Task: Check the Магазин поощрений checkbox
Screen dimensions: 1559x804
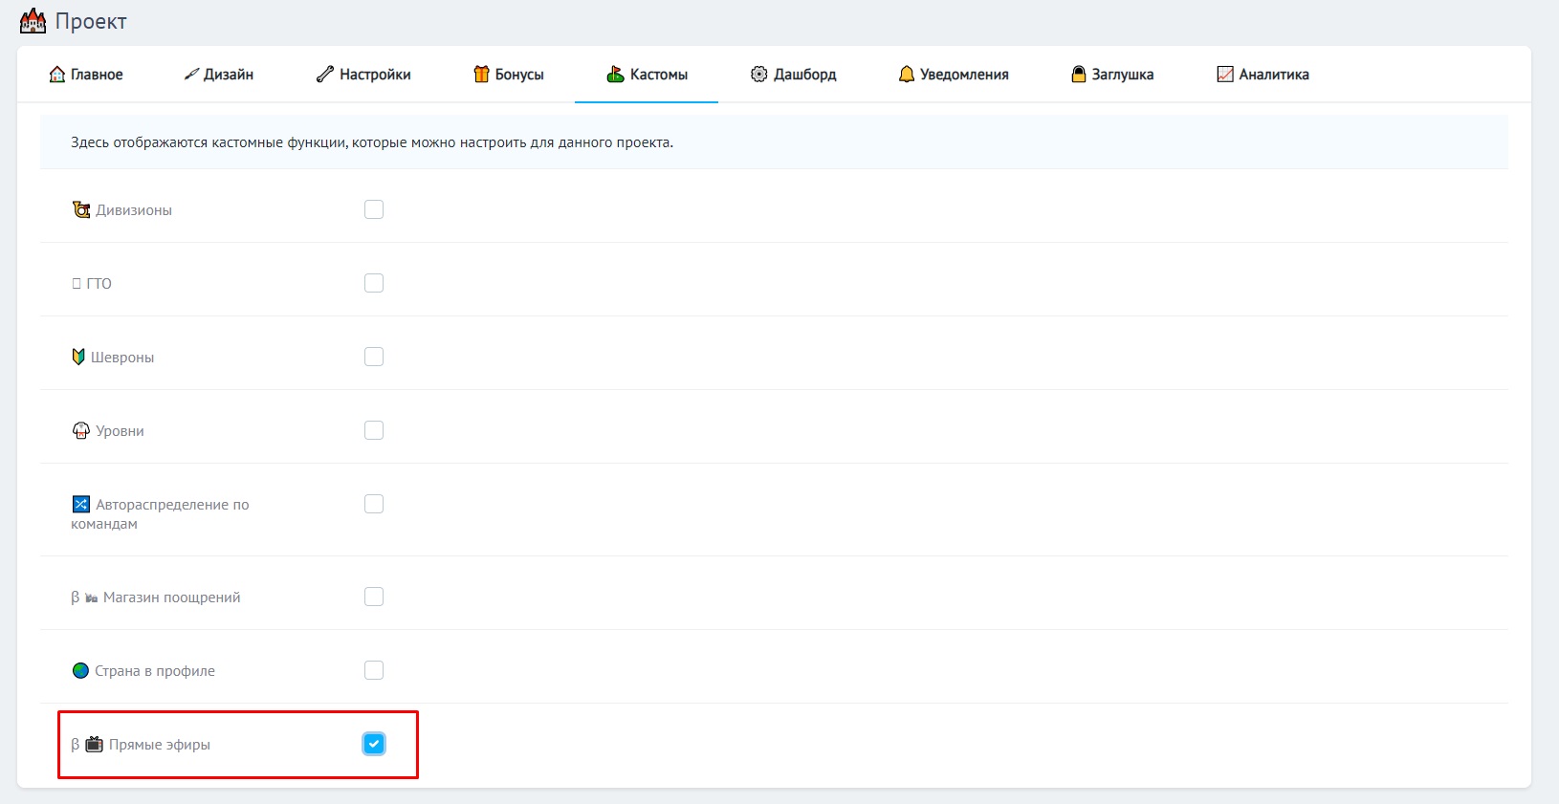Action: [x=374, y=597]
